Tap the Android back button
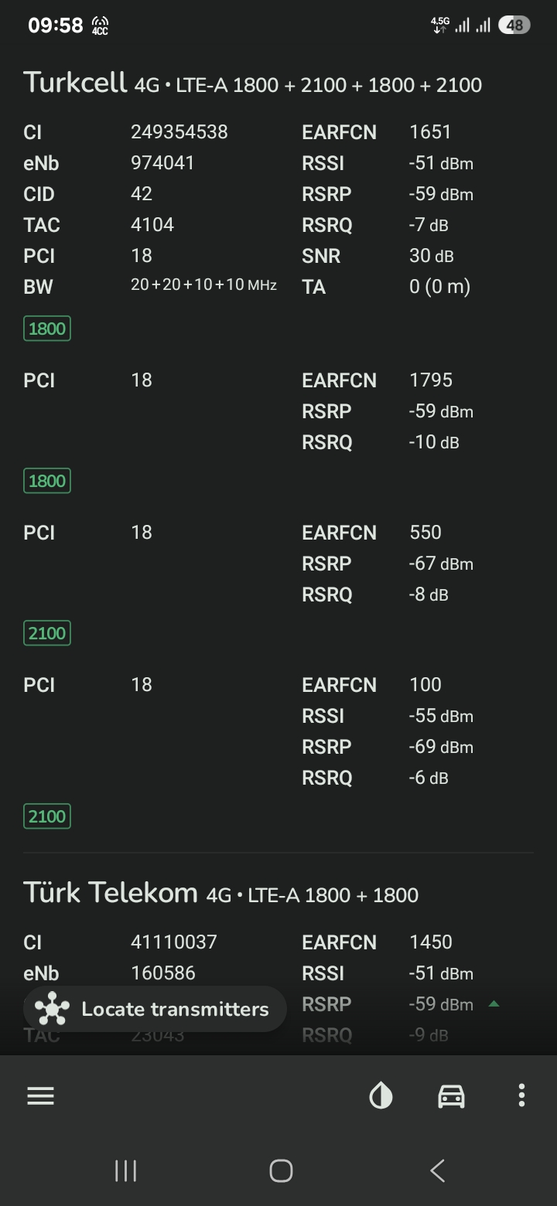 click(437, 1170)
